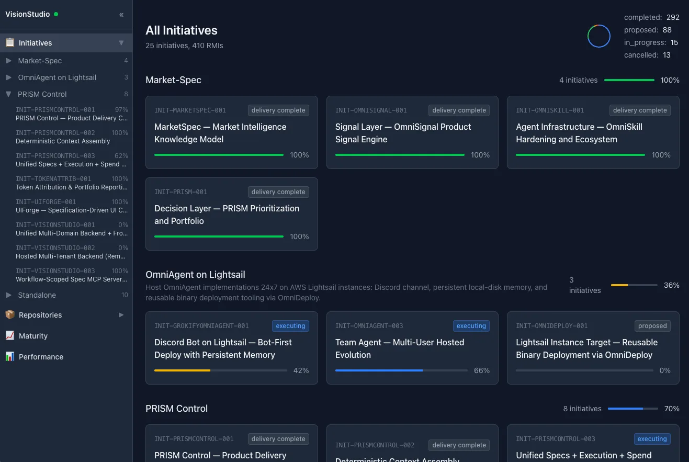This screenshot has width=689, height=462.
Task: Select INIT-PRISMCONTROL-003 in the sidebar
Action: [72, 160]
